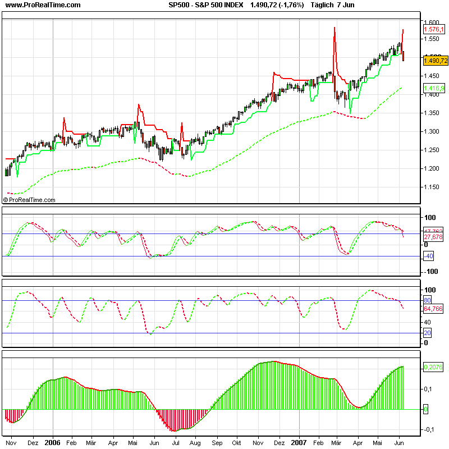This screenshot has height=449, width=449.
Task: Click the Jun label at far right of axis
Action: point(399,443)
